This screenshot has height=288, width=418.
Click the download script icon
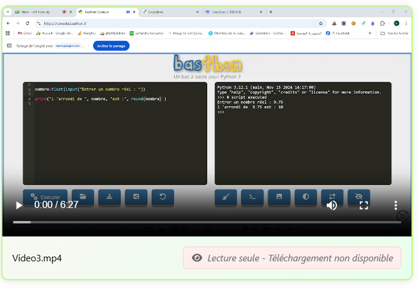tap(110, 197)
